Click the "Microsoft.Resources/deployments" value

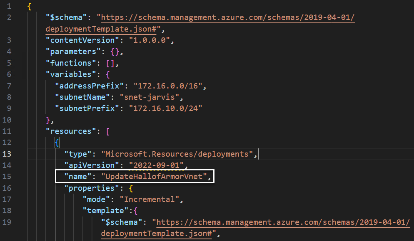pos(177,154)
